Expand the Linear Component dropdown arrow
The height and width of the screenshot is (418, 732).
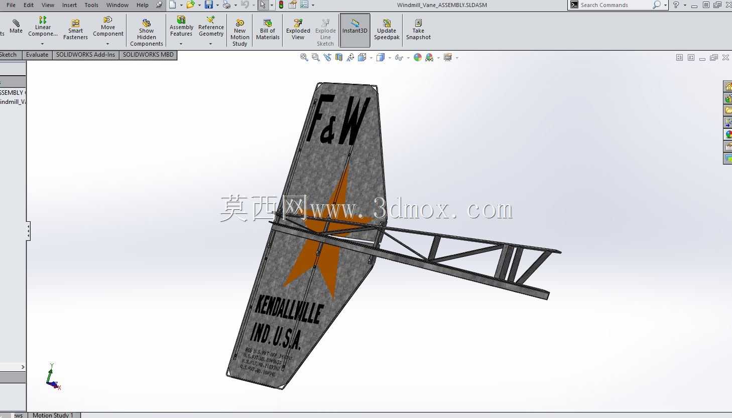(43, 44)
